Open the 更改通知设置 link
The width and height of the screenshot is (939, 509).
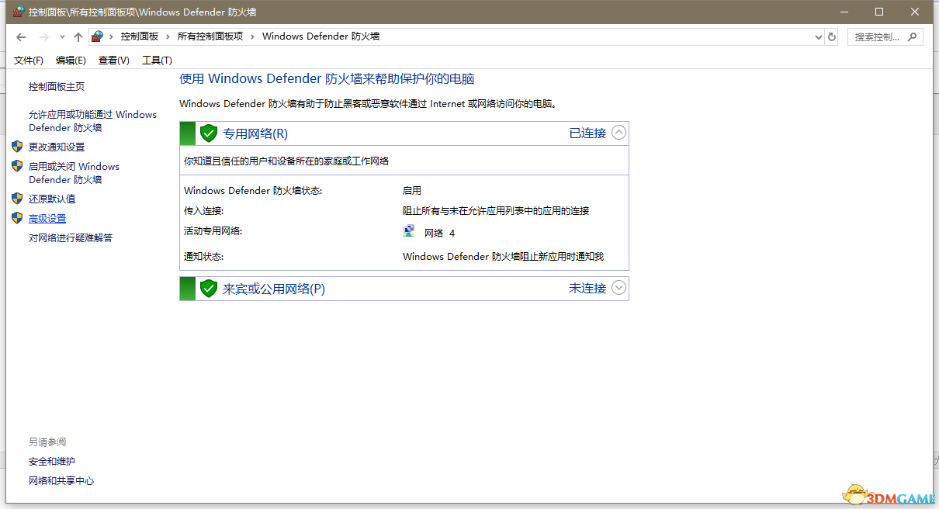[57, 147]
